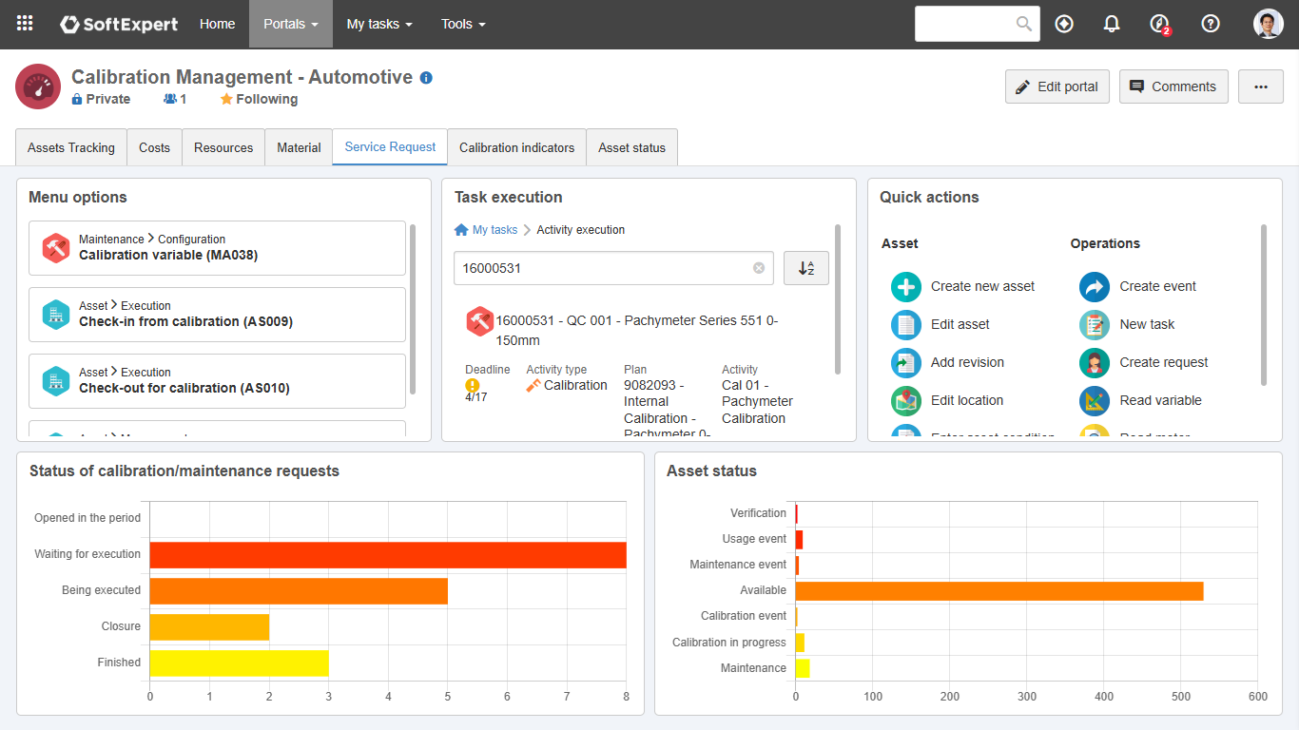Go to Home in the top navigation

tap(217, 24)
